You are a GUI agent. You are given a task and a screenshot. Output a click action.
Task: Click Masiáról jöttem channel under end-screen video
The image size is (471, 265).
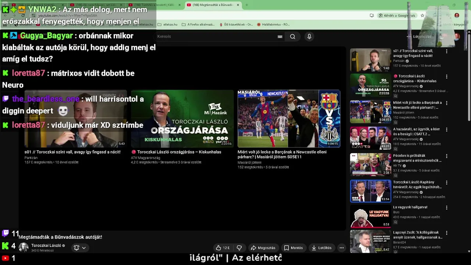(x=249, y=163)
